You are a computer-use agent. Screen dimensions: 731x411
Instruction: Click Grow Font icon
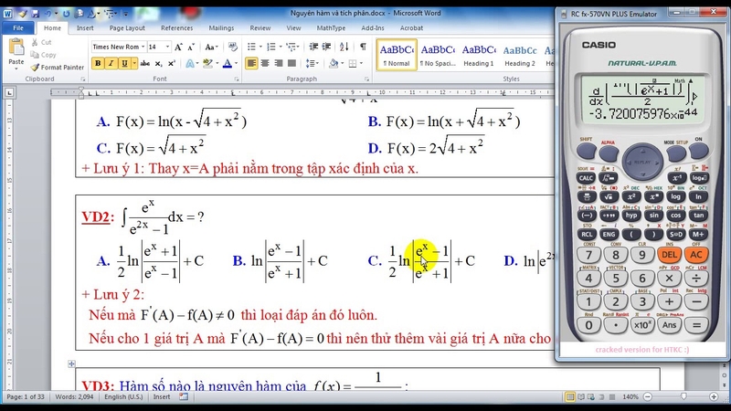point(178,47)
